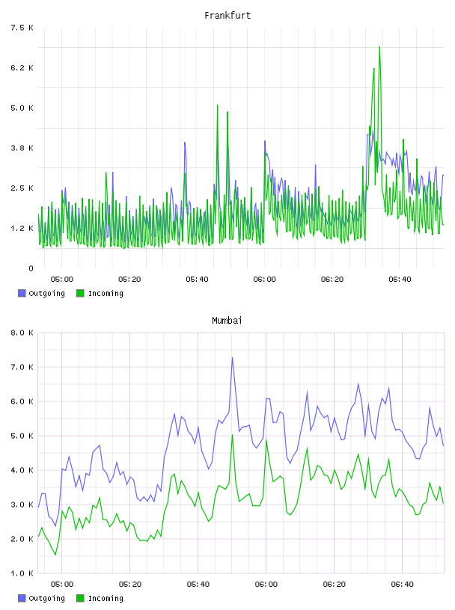Click 4.0 K axis label on Mumbai chart

(22, 470)
